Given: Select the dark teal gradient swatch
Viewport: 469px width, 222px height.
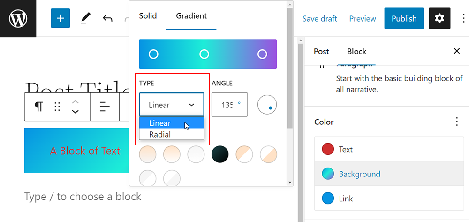Looking at the screenshot, I should [220, 154].
